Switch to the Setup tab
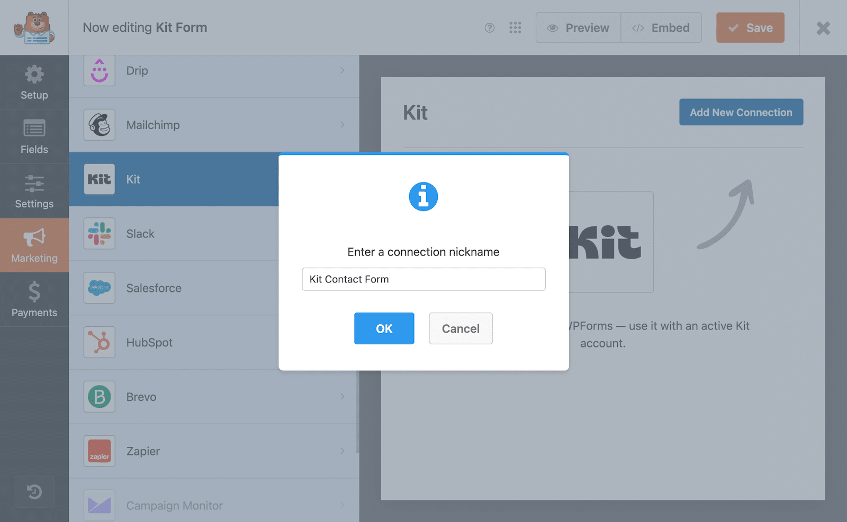Viewport: 847px width, 522px height. point(34,83)
